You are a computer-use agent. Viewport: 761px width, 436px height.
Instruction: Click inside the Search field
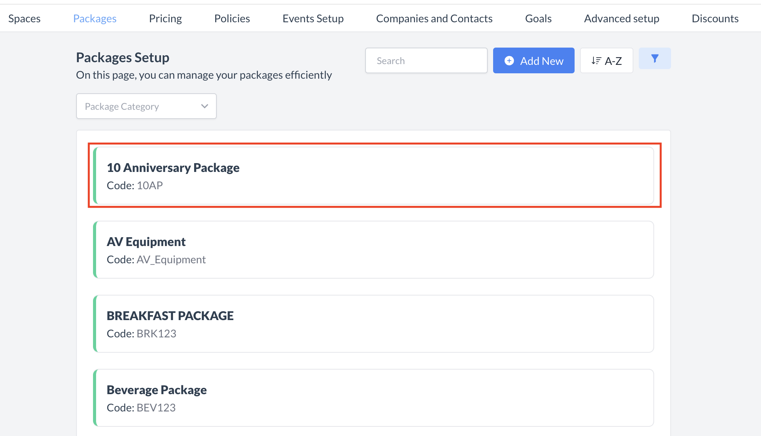pos(426,60)
